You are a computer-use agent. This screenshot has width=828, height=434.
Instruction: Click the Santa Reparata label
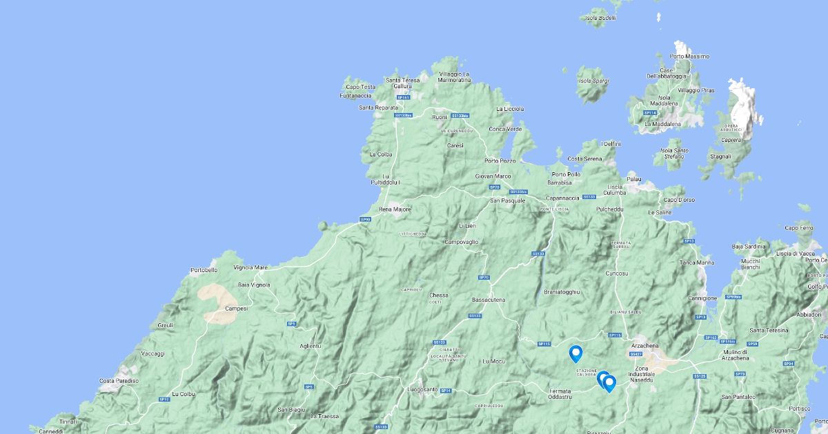[x=378, y=108]
